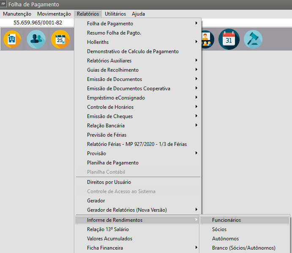Open the Utilitários menu
This screenshot has height=253, width=292.
click(x=115, y=14)
